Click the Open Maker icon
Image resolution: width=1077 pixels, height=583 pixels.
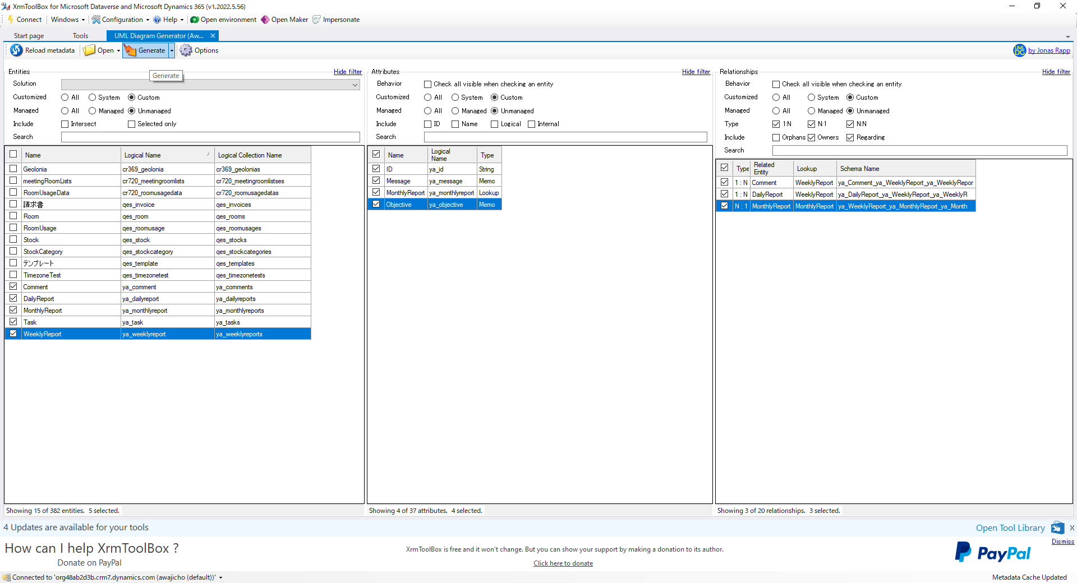[265, 20]
